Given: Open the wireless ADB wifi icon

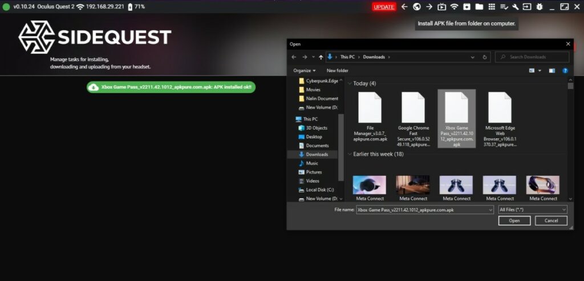Looking at the screenshot, I should tap(454, 7).
